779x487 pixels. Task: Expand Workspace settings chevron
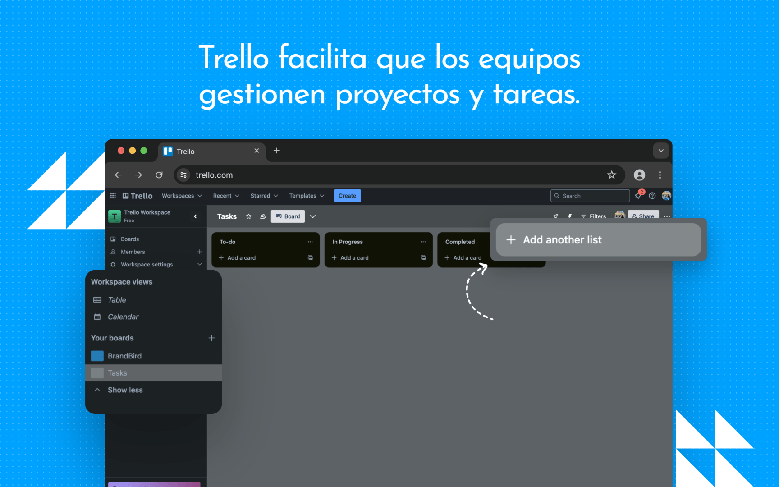(x=200, y=264)
